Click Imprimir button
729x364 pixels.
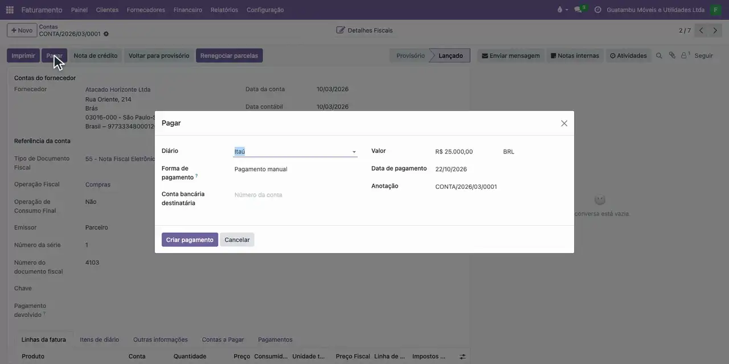coord(23,56)
